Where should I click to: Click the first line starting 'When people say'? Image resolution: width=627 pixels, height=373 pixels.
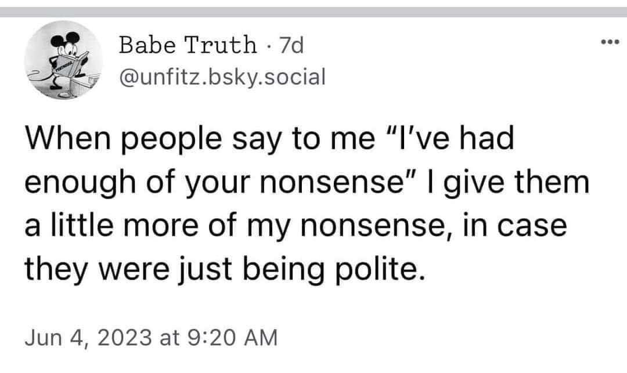(x=268, y=140)
